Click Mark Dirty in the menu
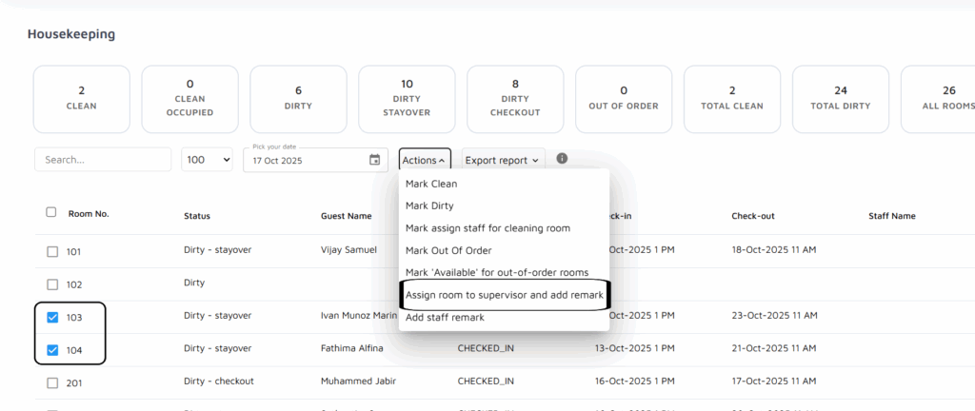 (x=429, y=205)
